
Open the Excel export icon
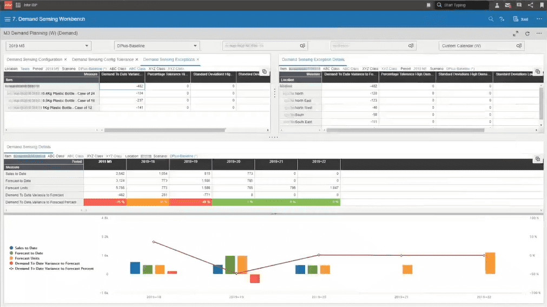point(520,19)
